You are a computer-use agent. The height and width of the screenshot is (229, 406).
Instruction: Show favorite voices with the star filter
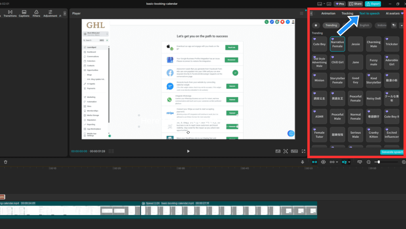tap(316, 25)
